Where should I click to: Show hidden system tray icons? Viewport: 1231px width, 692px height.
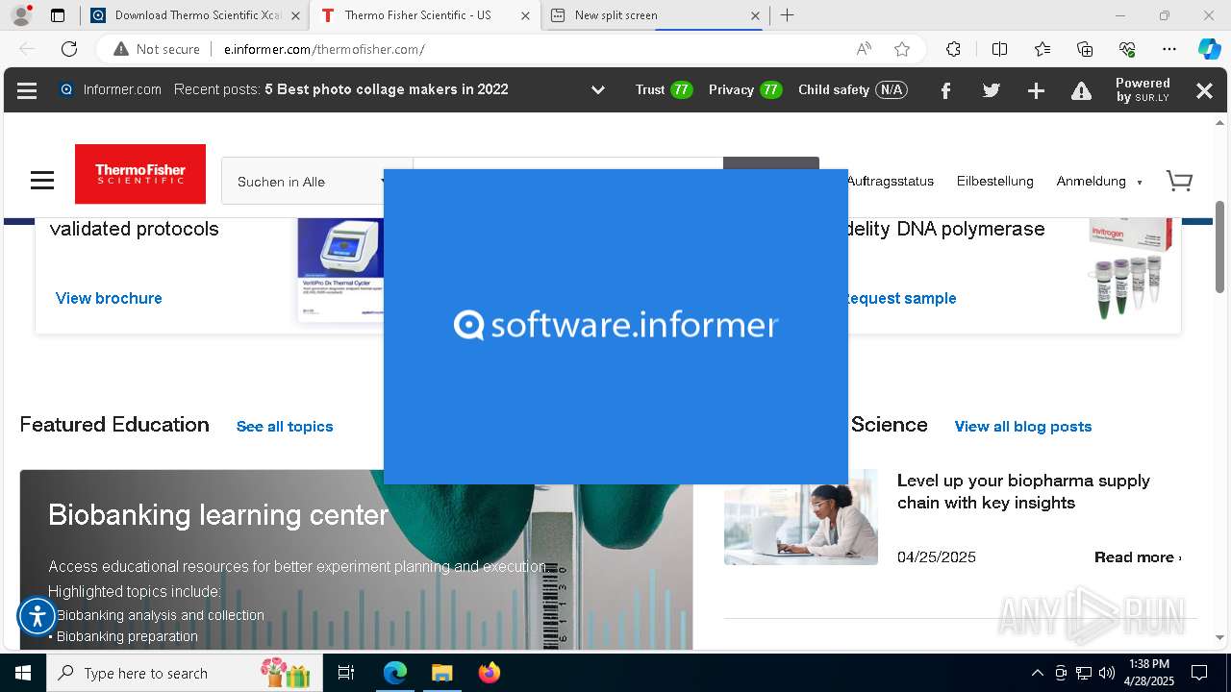1037,673
